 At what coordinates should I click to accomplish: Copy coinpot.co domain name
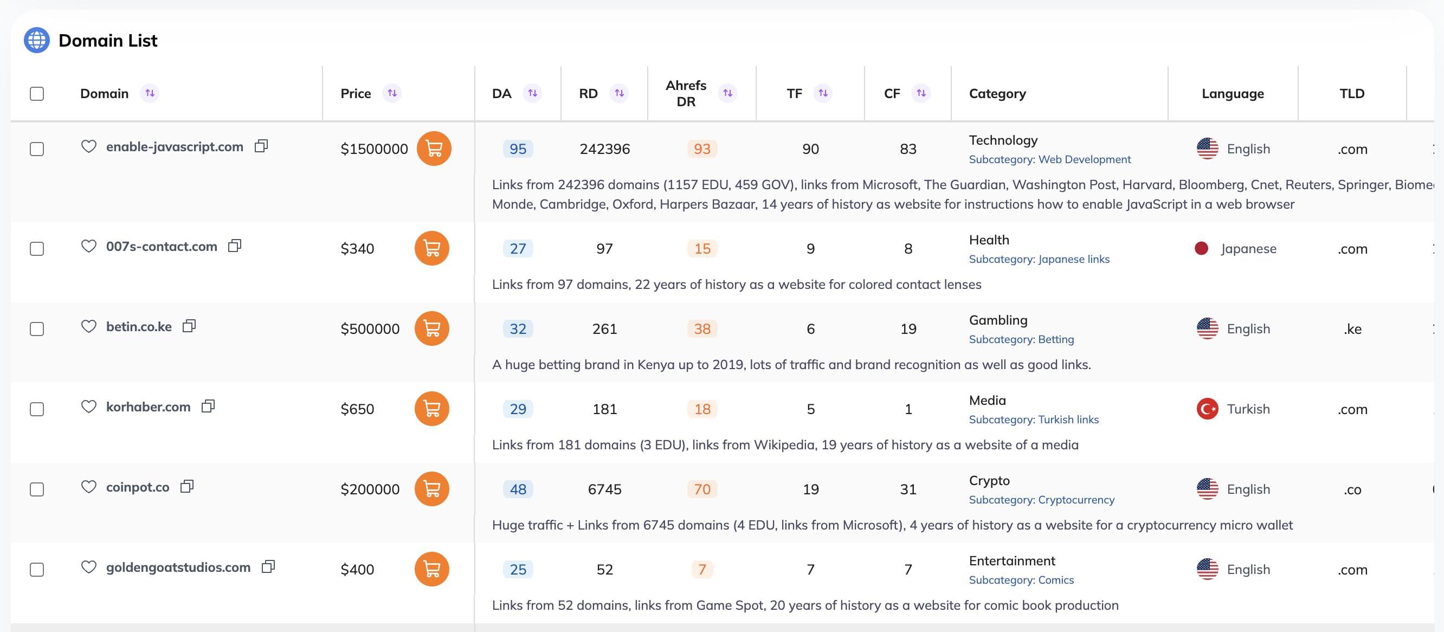(x=187, y=486)
